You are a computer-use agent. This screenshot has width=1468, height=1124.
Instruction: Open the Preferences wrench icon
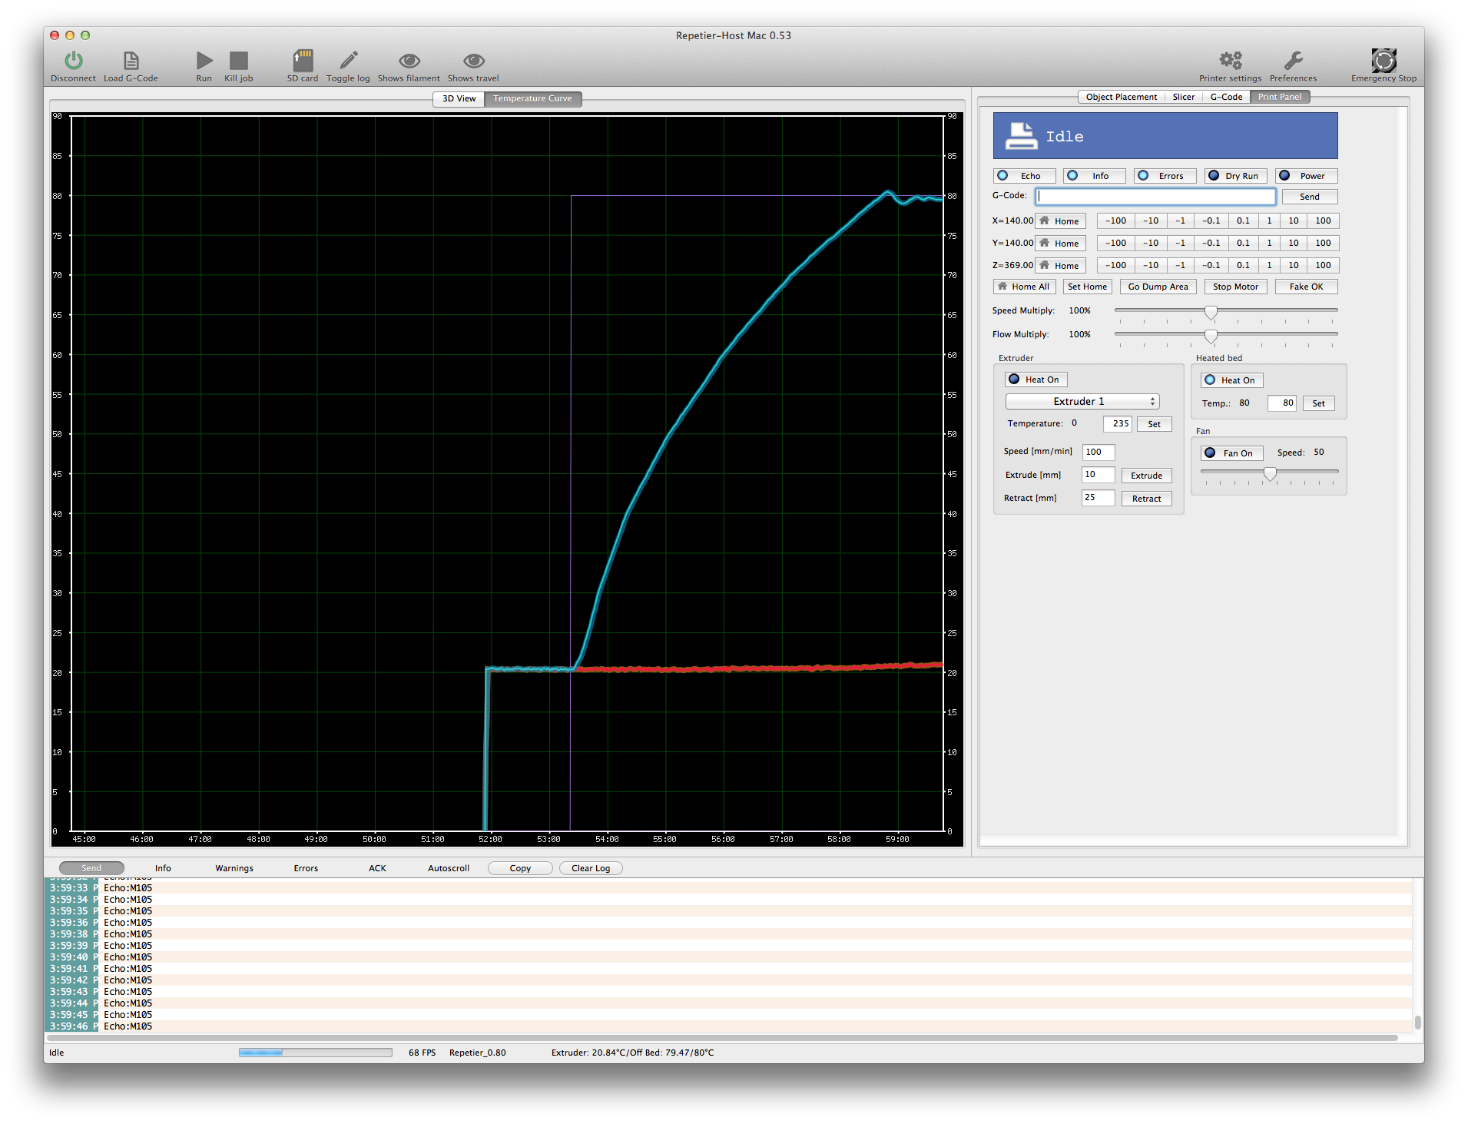pyautogui.click(x=1293, y=61)
